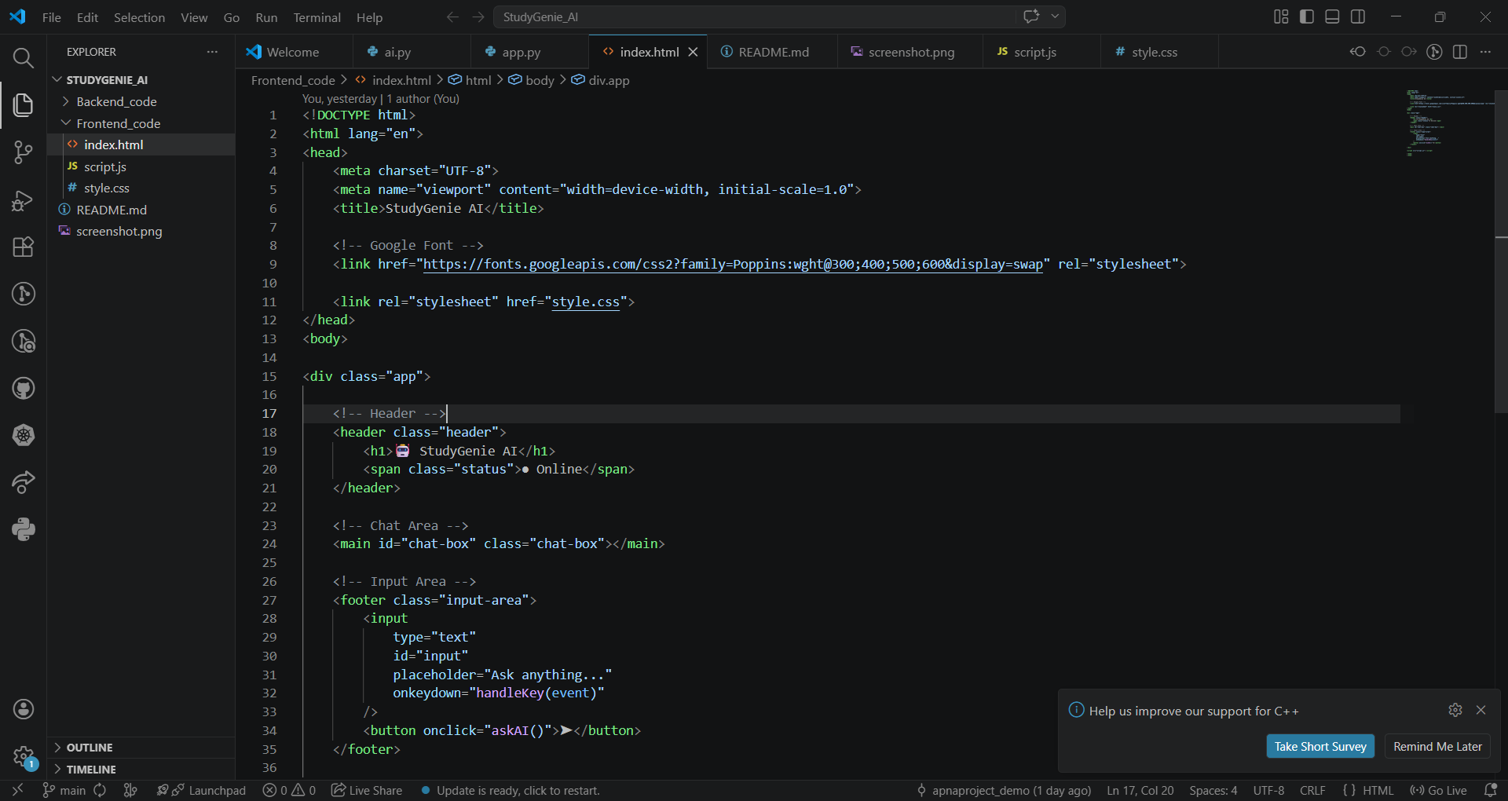The width and height of the screenshot is (1508, 801).
Task: Toggle the bottom Panel visibility
Action: click(1332, 16)
